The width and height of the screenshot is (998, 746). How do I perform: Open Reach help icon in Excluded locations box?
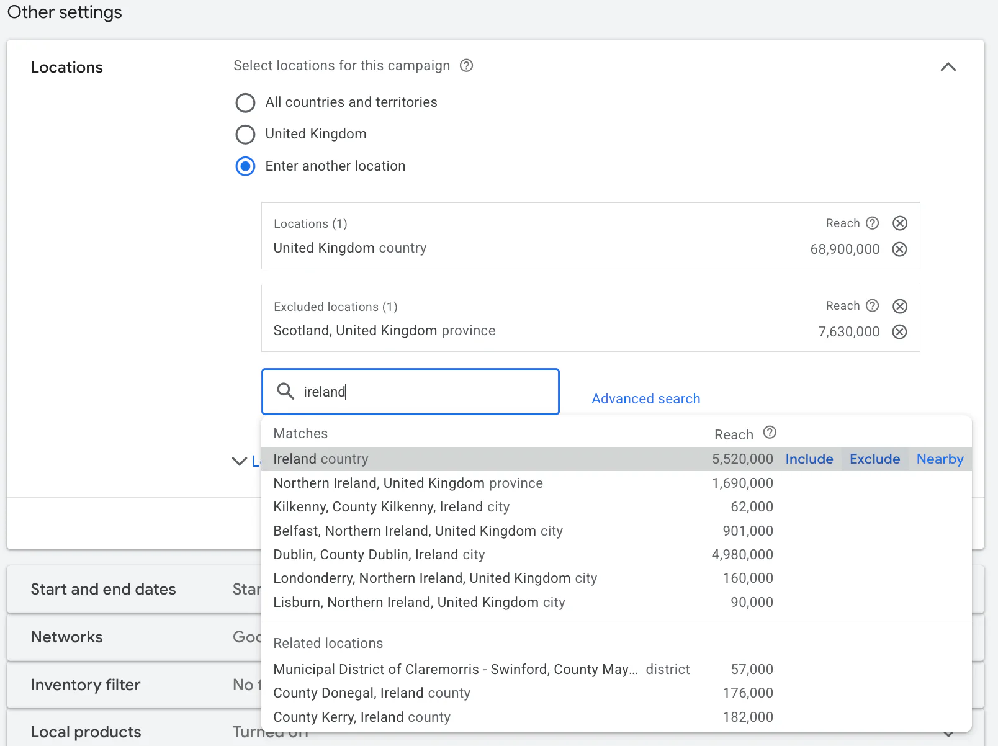click(x=873, y=305)
